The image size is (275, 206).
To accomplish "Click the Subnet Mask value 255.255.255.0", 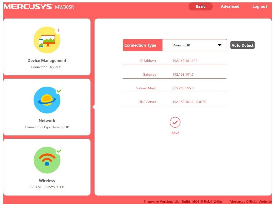I will tap(183, 88).
